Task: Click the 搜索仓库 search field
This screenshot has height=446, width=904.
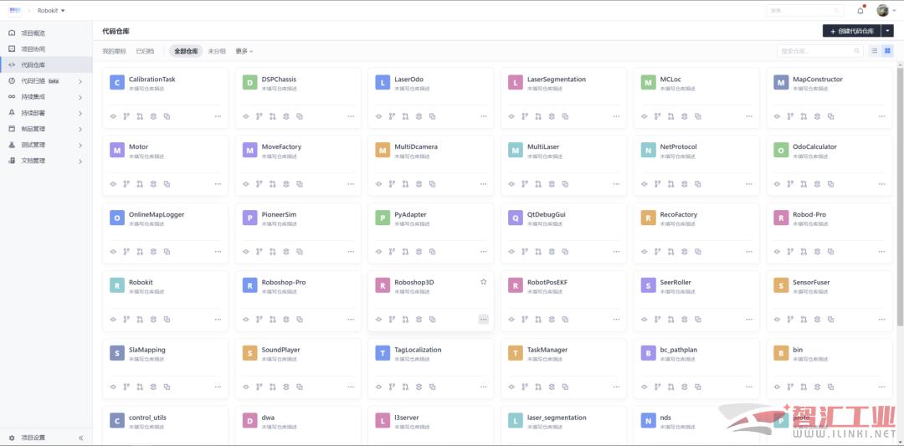Action: coord(819,51)
